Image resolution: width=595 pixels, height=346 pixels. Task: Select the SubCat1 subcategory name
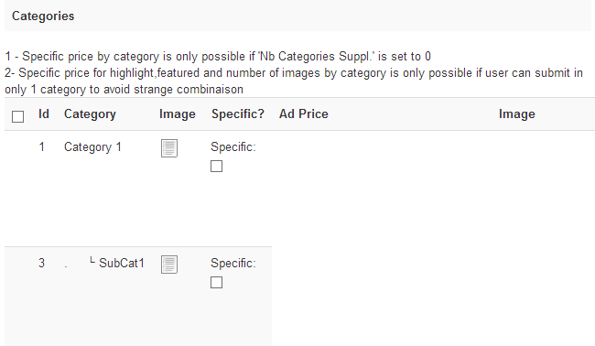pos(122,263)
